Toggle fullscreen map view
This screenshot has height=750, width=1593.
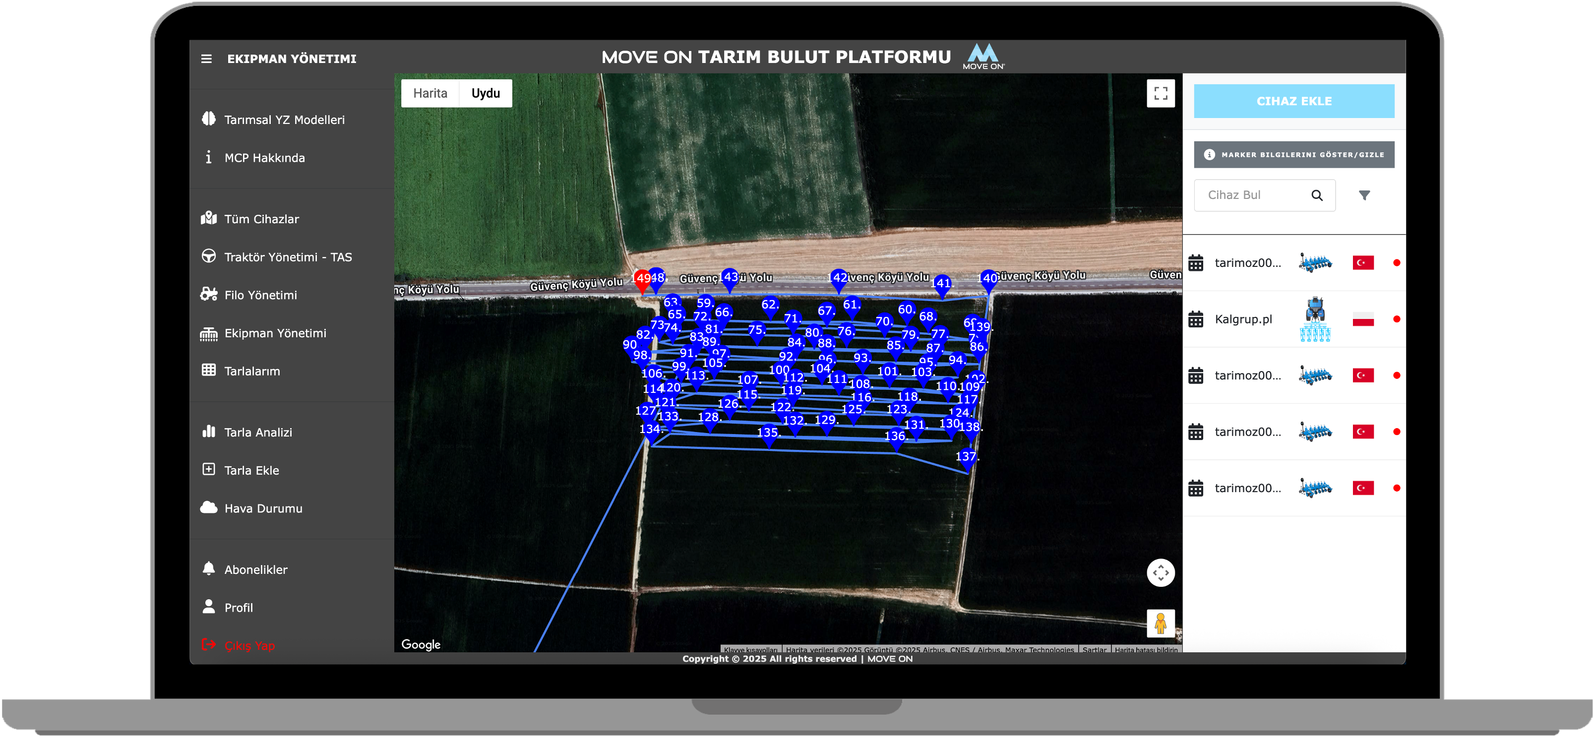point(1160,93)
